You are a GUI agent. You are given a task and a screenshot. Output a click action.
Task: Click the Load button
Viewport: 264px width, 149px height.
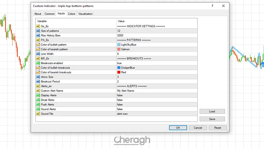point(212,112)
